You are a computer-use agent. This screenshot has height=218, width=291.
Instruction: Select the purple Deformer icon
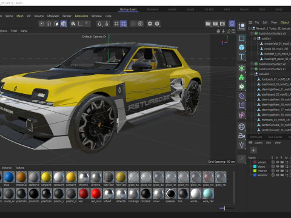coord(241,96)
